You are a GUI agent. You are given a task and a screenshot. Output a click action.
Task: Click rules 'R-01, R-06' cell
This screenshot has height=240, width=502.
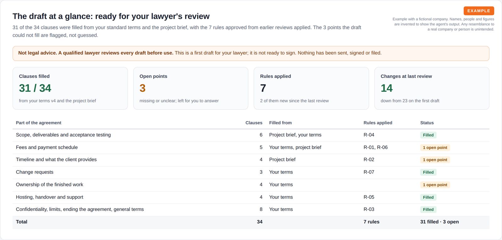(x=376, y=147)
